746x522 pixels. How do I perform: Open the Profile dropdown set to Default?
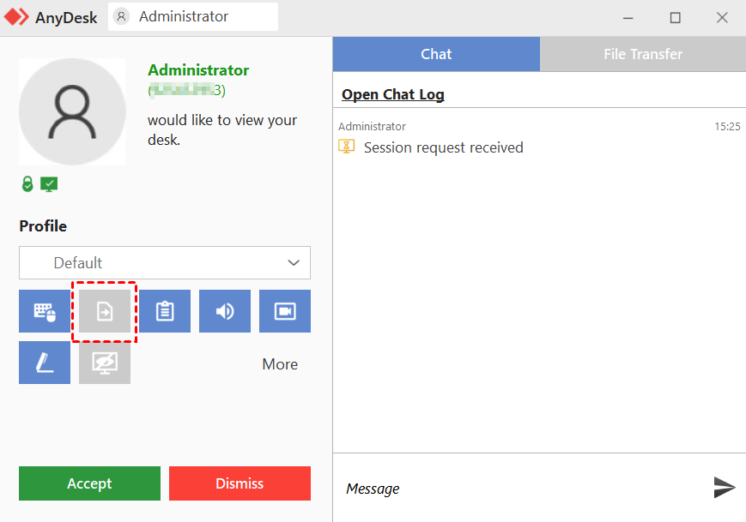tap(165, 262)
